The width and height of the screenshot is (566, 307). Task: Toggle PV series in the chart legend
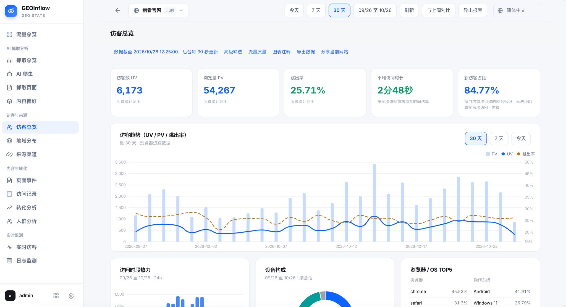(492, 154)
